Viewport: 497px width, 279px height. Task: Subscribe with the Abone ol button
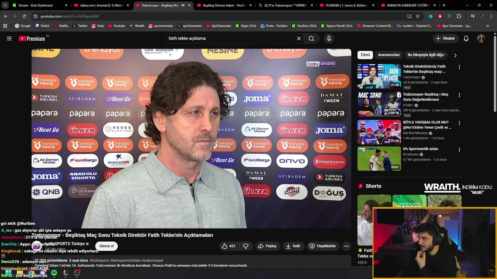106,246
